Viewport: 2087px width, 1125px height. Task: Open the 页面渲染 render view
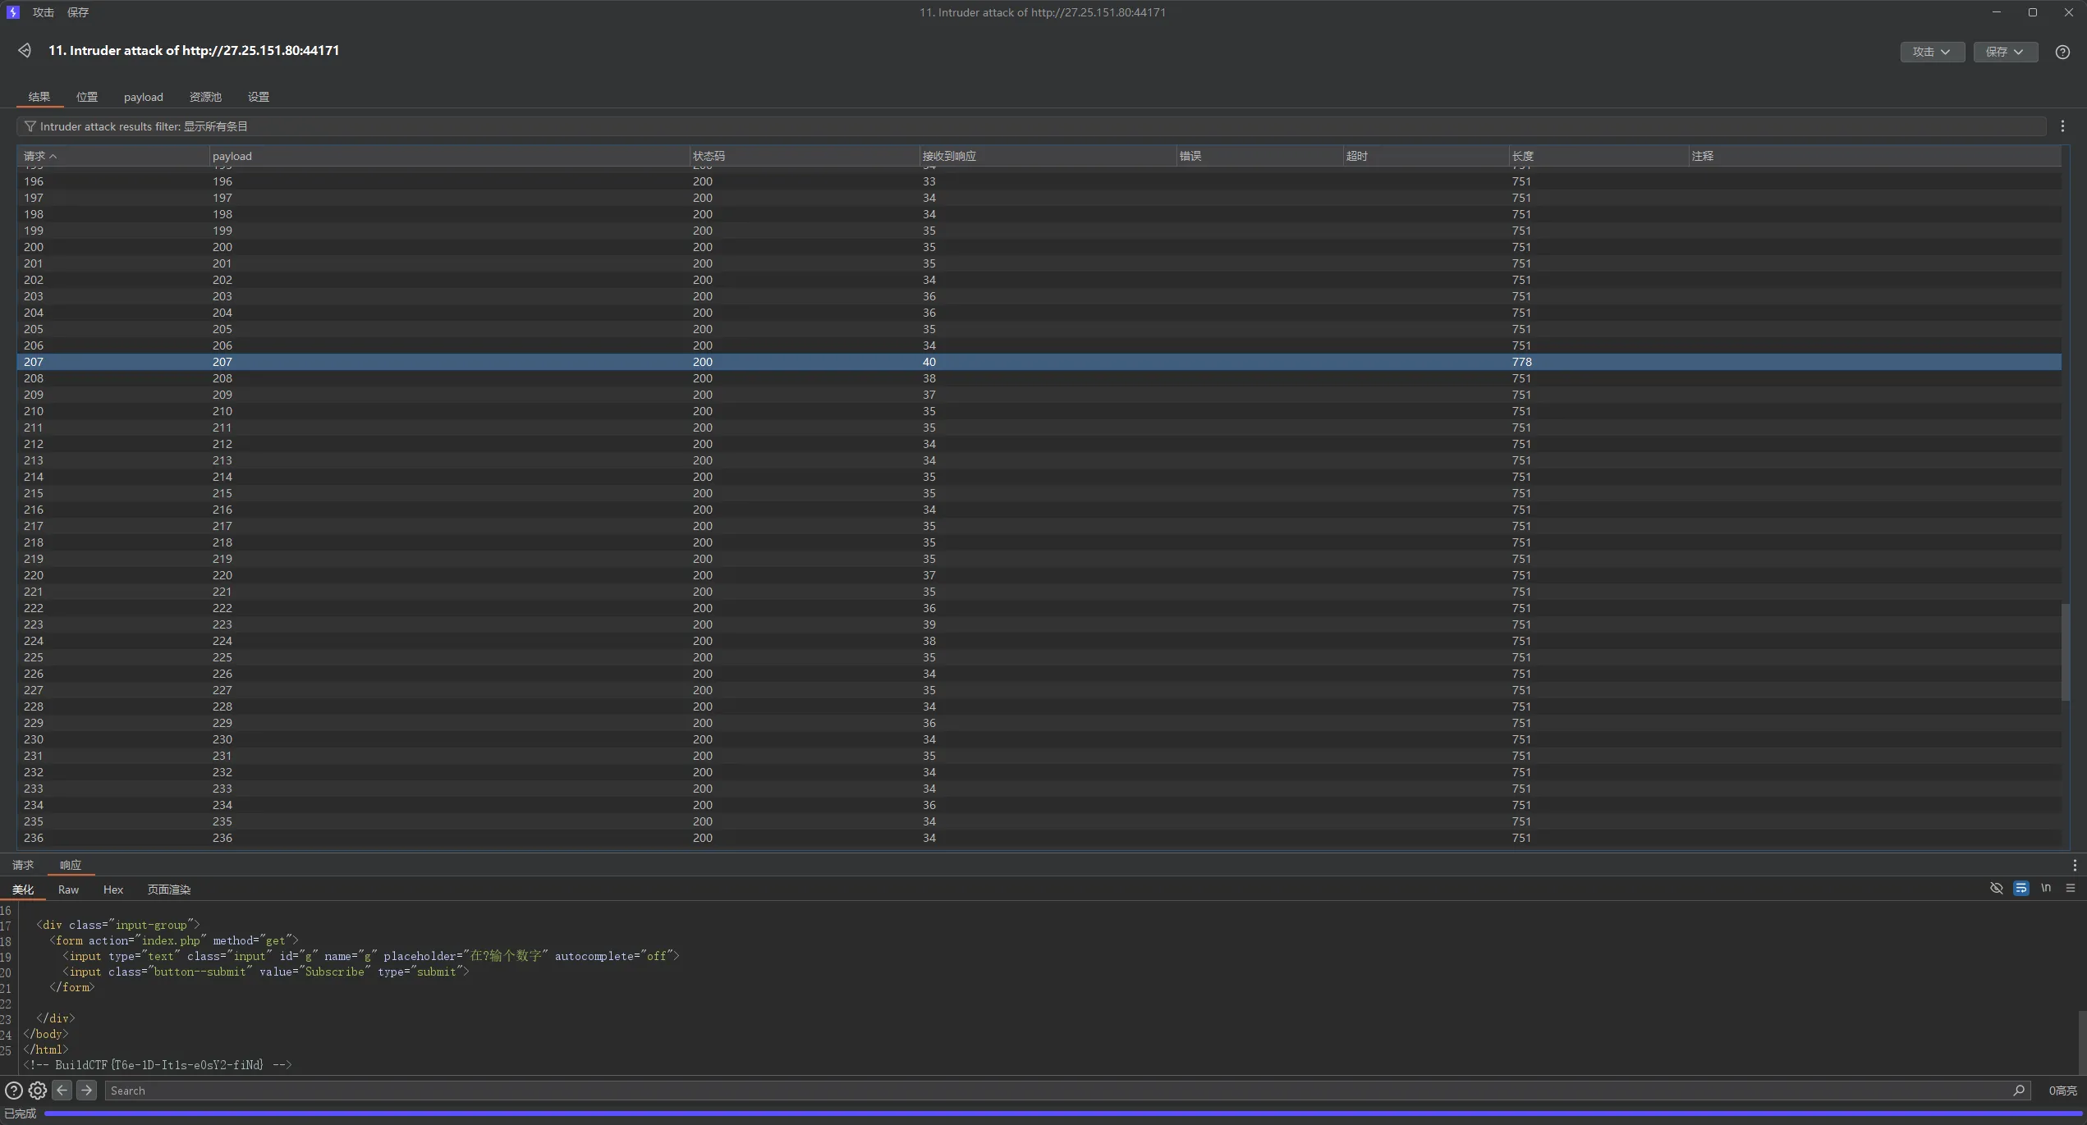[169, 889]
